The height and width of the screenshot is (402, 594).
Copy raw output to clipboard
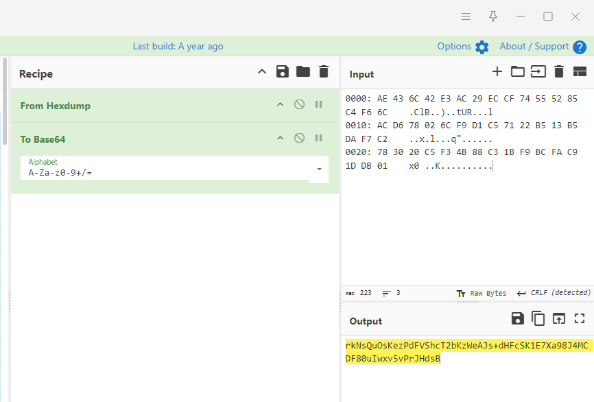click(x=538, y=318)
